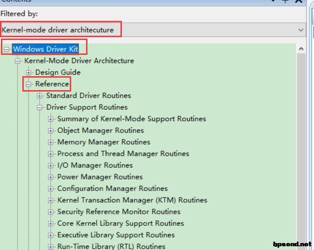Select Process and Thread Manager Routines

click(x=123, y=154)
